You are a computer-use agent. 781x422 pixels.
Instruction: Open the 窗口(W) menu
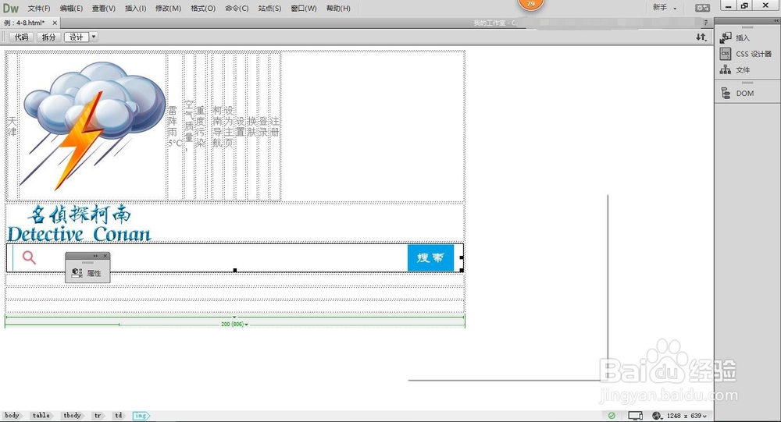point(304,8)
